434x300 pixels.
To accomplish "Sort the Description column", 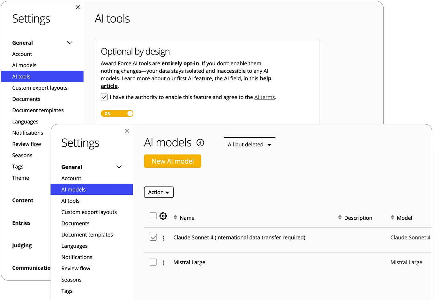I will tap(339, 217).
